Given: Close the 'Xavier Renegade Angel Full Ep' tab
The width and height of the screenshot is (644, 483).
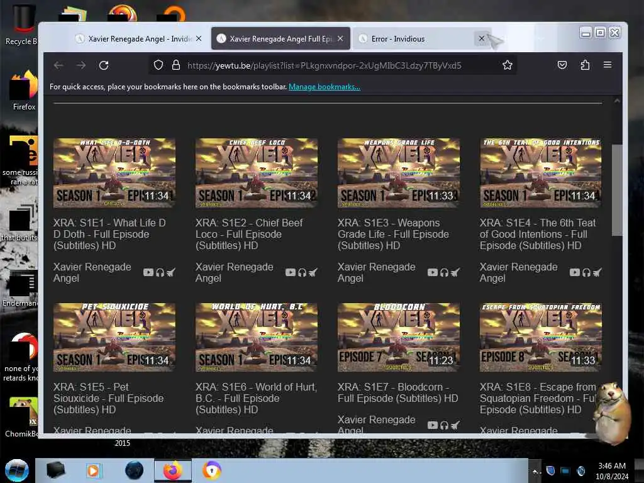Looking at the screenshot, I should [x=340, y=38].
